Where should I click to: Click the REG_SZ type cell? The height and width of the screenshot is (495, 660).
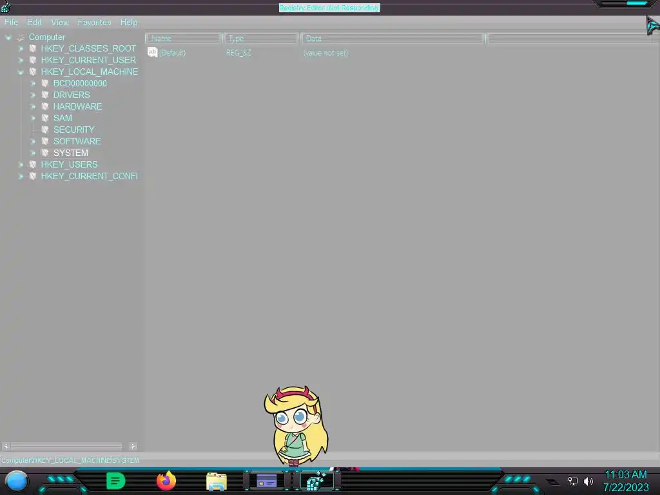click(x=238, y=53)
